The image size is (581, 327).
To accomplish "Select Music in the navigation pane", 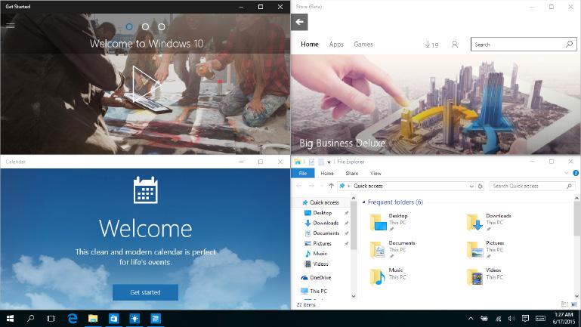I will click(320, 254).
